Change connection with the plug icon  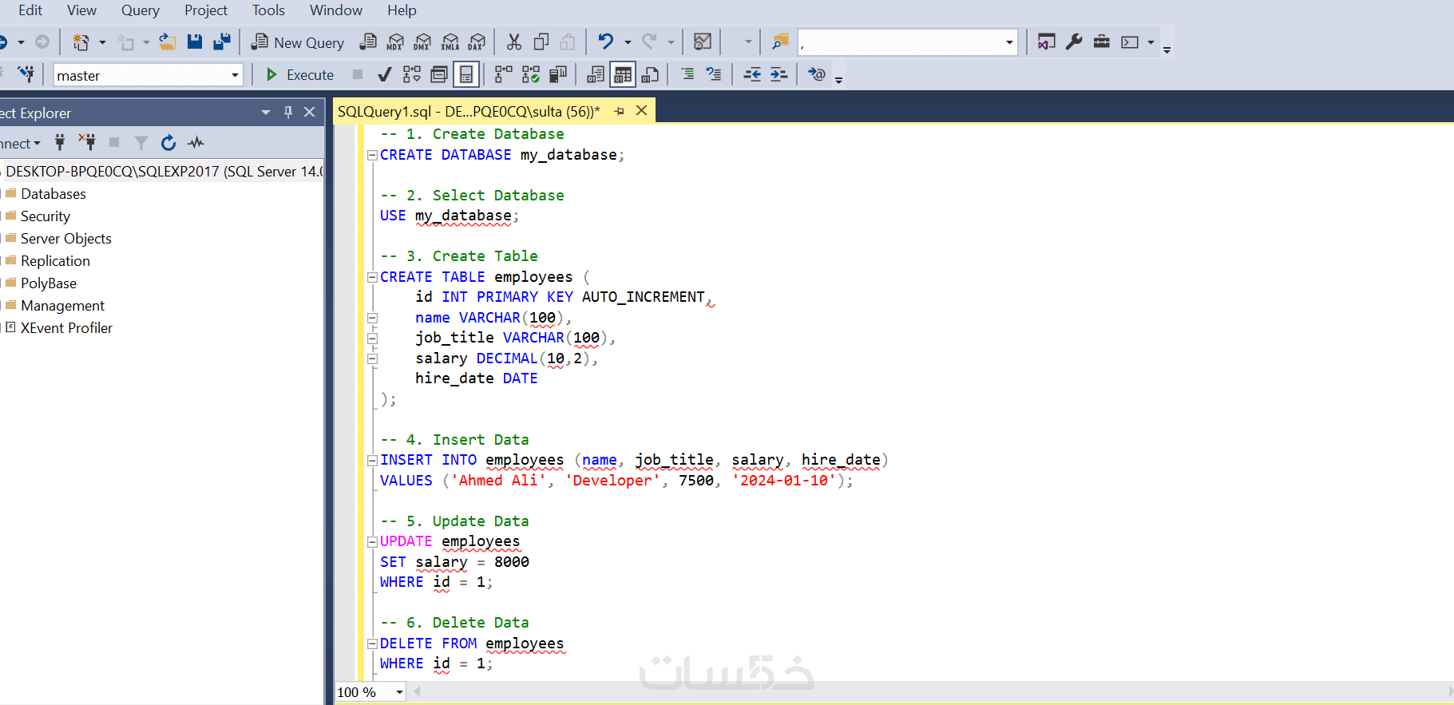tap(26, 74)
